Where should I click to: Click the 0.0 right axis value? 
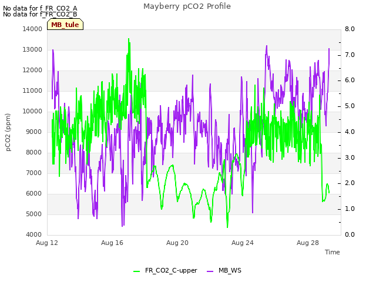350,235
